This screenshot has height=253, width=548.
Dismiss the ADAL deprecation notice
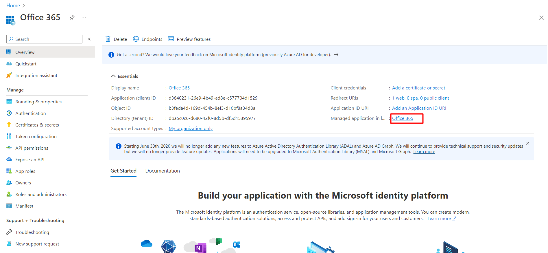[528, 143]
